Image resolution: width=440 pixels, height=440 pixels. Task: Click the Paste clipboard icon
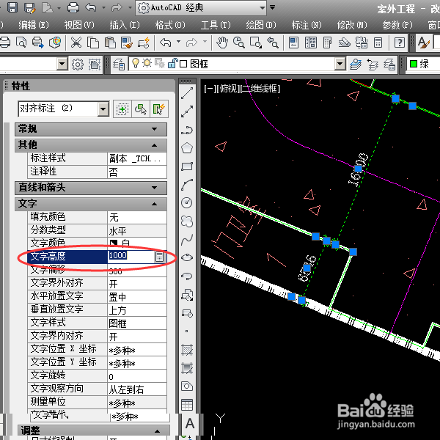110,43
